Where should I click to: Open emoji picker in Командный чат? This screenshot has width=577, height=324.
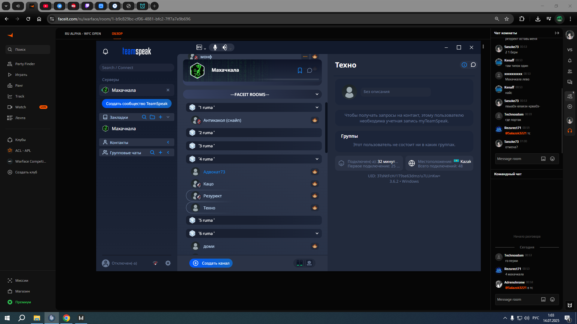pyautogui.click(x=552, y=299)
